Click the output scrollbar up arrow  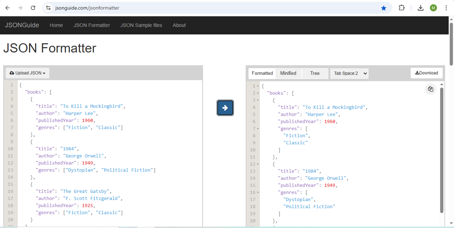(442, 84)
